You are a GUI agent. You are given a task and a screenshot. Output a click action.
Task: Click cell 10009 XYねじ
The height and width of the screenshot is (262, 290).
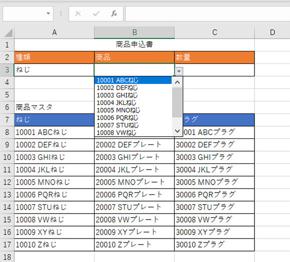point(54,232)
